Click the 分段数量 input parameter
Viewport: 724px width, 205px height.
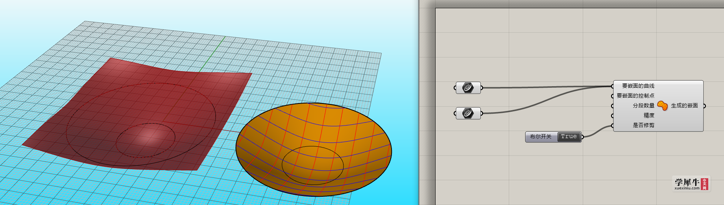(x=643, y=105)
